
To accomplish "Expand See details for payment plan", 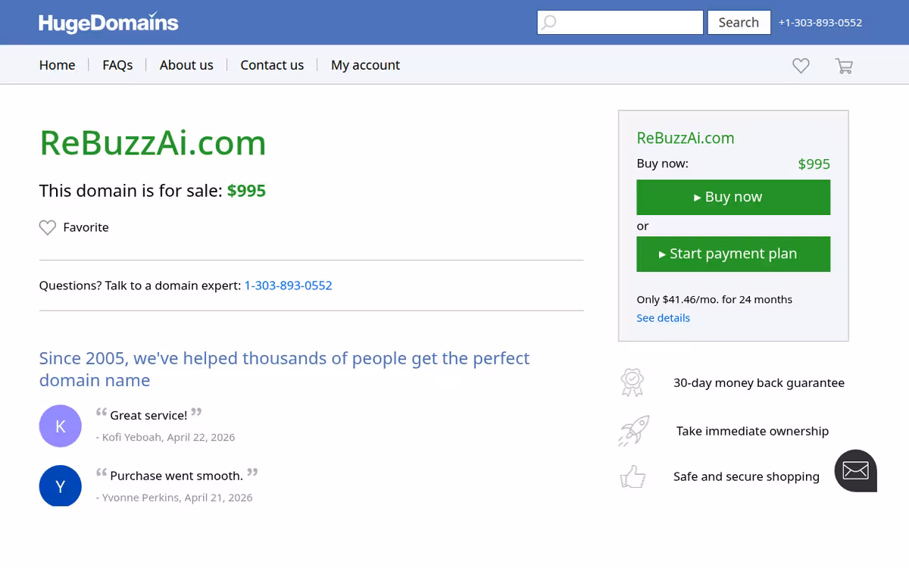I will 663,318.
